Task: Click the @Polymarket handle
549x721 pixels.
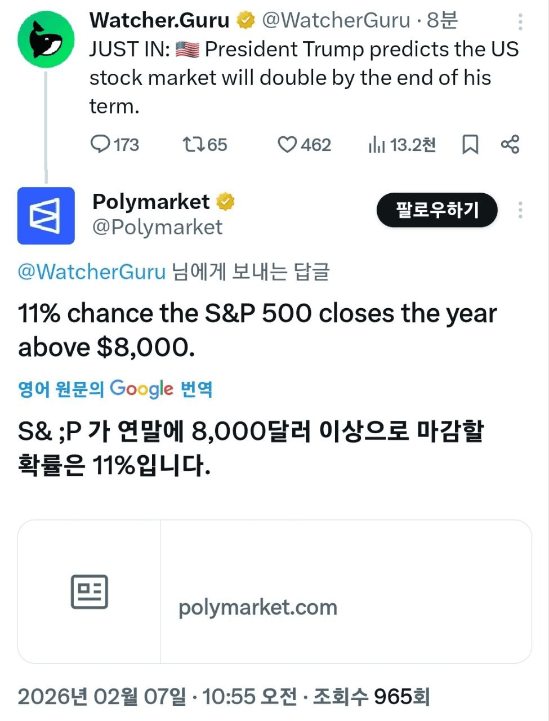Action: coord(157,227)
